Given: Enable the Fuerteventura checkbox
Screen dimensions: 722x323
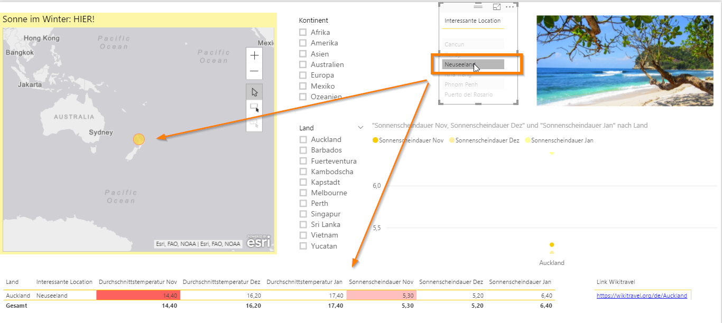Looking at the screenshot, I should coord(303,161).
